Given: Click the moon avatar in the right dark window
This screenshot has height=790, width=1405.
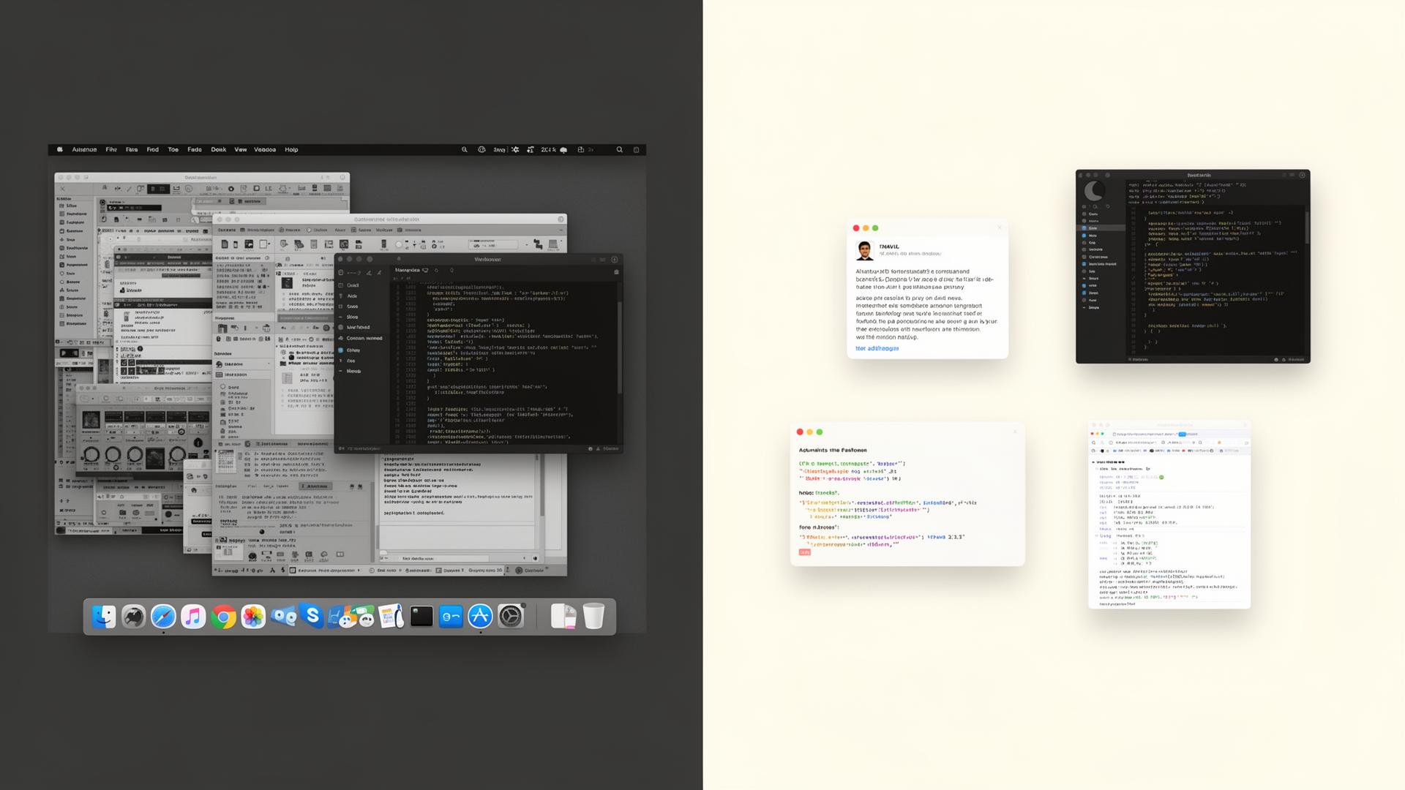Looking at the screenshot, I should click(x=1094, y=191).
